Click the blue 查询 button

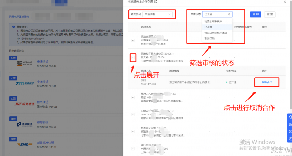click(256, 14)
